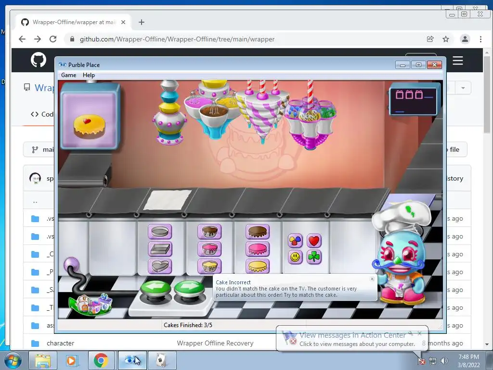Image resolution: width=493 pixels, height=370 pixels.
Task: Add the smiley face decoration
Action: [295, 257]
